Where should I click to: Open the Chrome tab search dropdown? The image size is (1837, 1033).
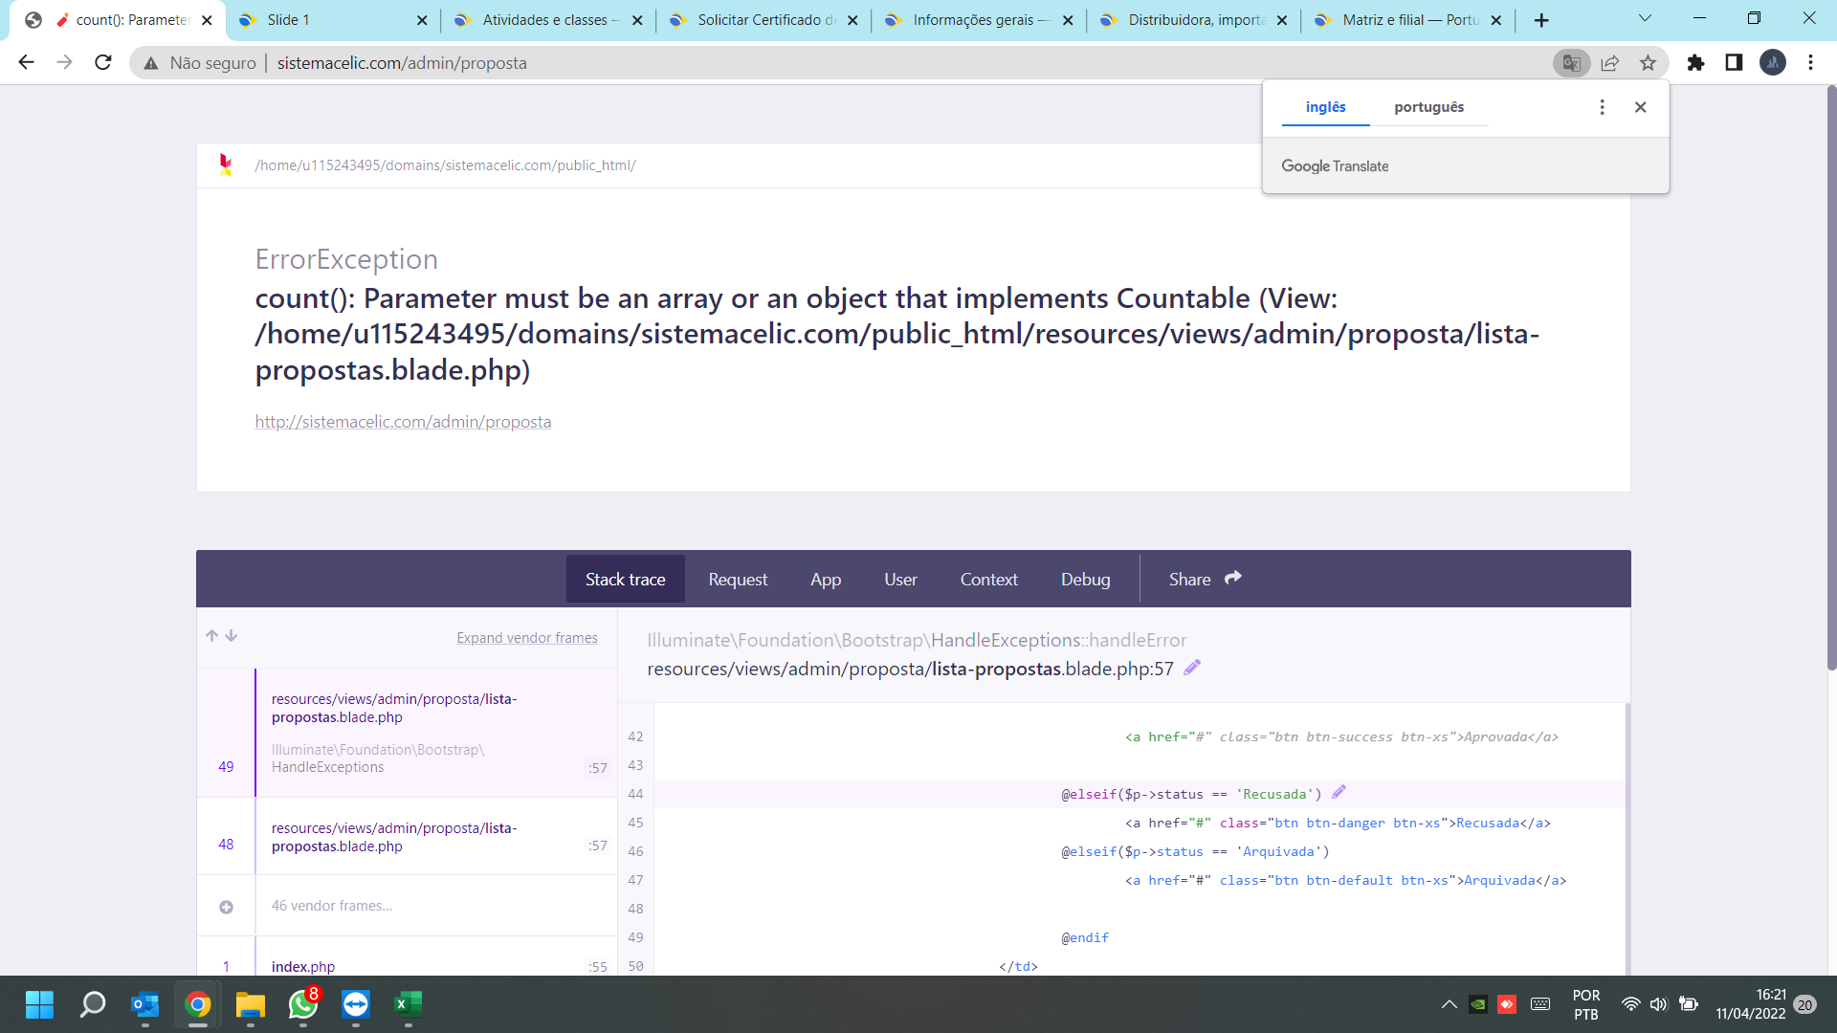(1645, 17)
